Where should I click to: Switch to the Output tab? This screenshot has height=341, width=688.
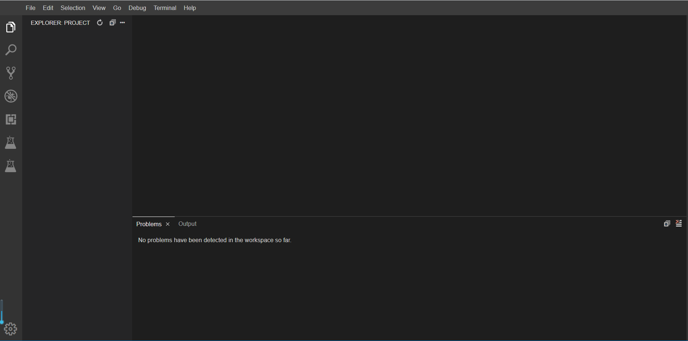[x=187, y=224]
